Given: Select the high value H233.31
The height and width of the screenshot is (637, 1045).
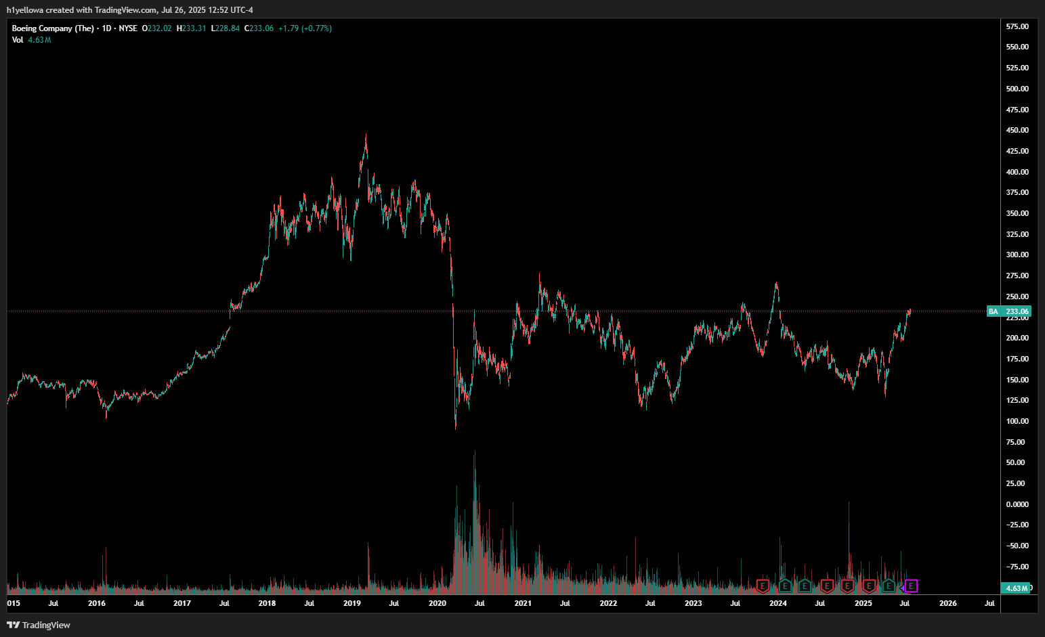Looking at the screenshot, I should 191,28.
